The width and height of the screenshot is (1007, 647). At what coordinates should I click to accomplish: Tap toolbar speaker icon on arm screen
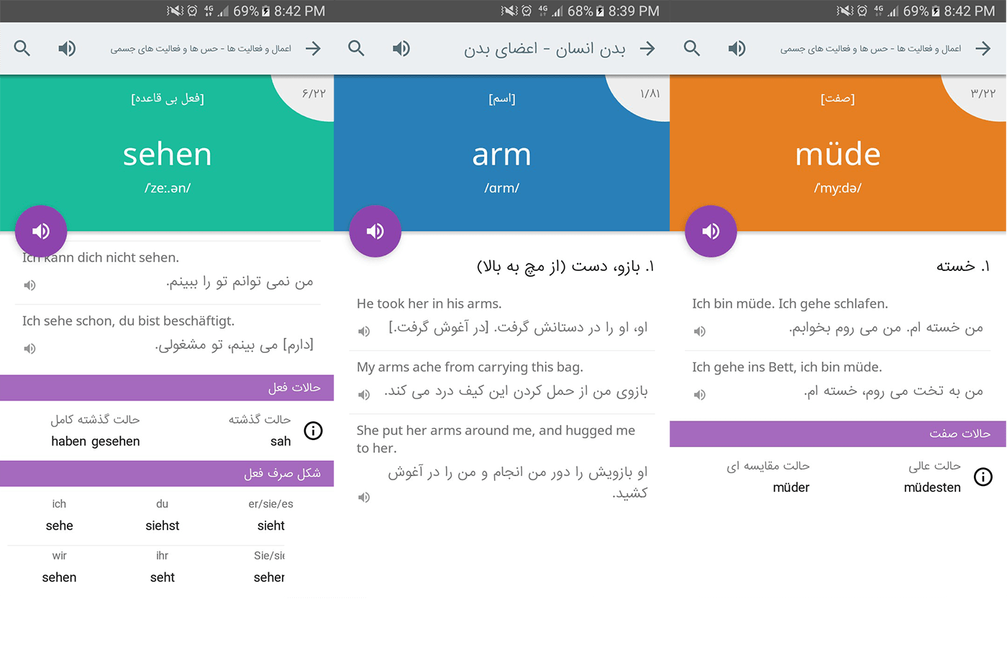(x=401, y=48)
